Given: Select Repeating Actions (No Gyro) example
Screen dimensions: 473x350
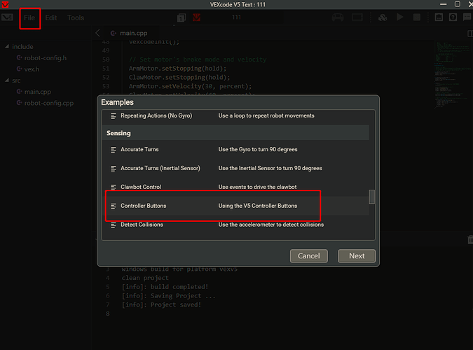Looking at the screenshot, I should click(x=235, y=115).
